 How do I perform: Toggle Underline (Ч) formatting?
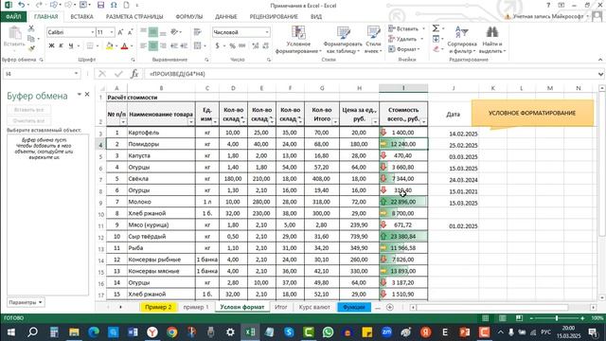(x=71, y=46)
